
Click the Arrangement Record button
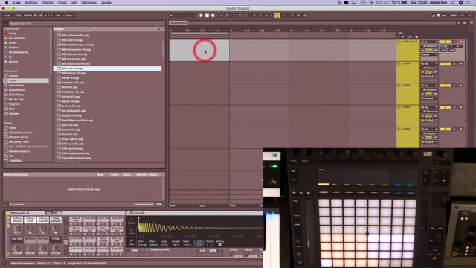(x=213, y=16)
